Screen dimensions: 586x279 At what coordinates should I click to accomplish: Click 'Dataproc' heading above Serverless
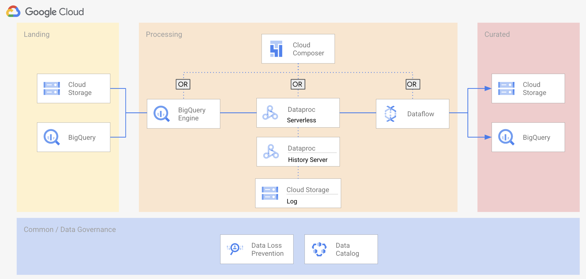point(301,109)
